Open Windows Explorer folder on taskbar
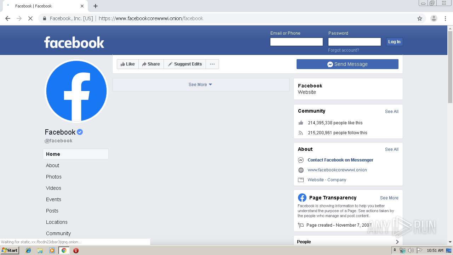 click(40, 250)
